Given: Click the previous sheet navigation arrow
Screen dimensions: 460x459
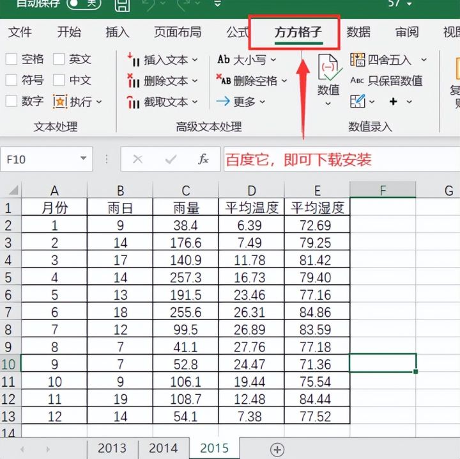Looking at the screenshot, I should (22, 449).
